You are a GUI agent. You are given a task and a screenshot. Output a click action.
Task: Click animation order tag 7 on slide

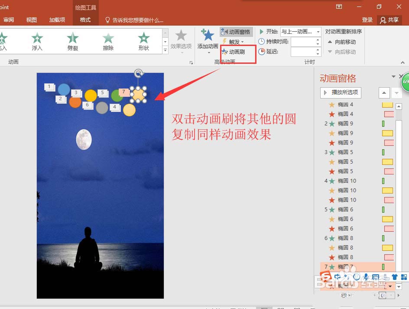pyautogui.click(x=123, y=92)
